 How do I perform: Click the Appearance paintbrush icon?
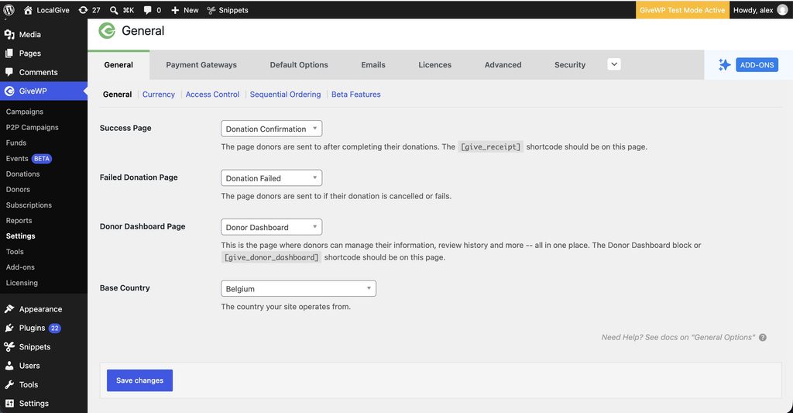coord(9,309)
